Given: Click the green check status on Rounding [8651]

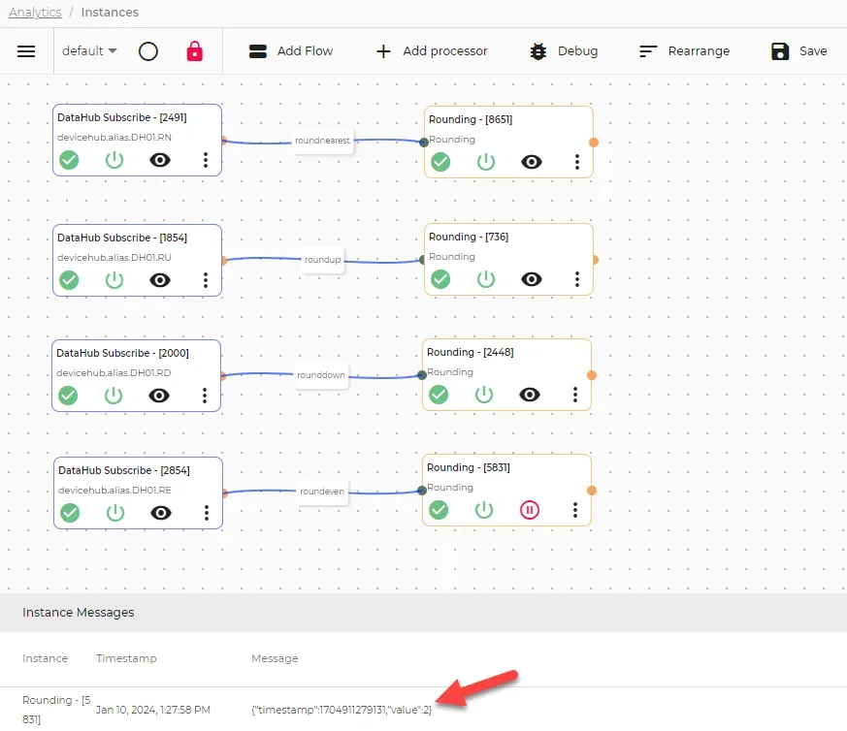Looking at the screenshot, I should point(440,162).
